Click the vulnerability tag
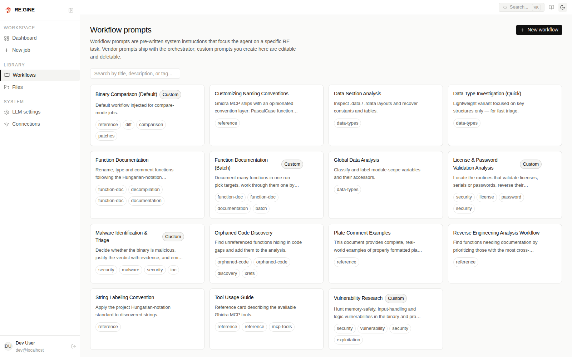The image size is (572, 357). click(x=372, y=328)
